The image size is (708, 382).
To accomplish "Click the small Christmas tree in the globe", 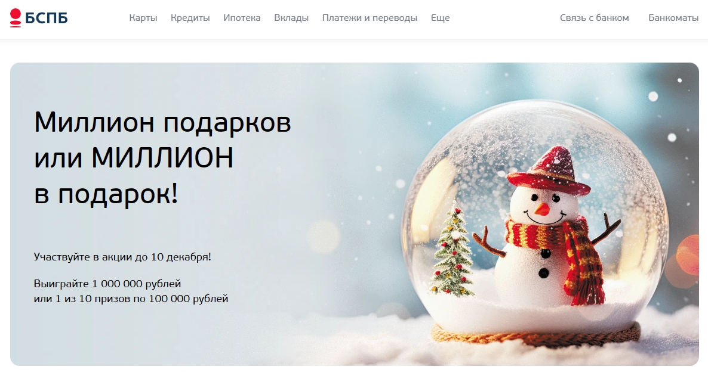I will click(452, 250).
